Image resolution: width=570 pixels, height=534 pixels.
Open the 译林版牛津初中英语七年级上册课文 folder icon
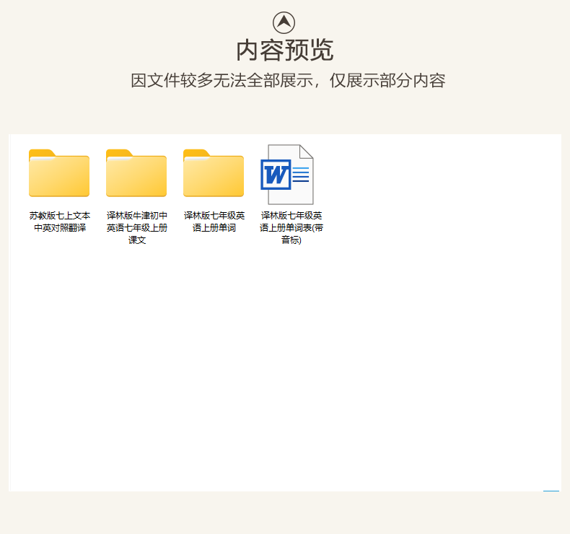(136, 173)
